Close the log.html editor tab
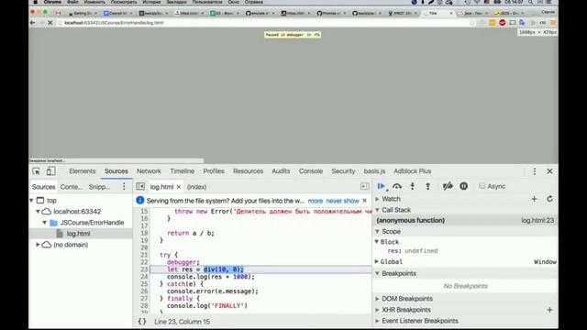Viewport: 587px width, 330px height. (x=179, y=187)
